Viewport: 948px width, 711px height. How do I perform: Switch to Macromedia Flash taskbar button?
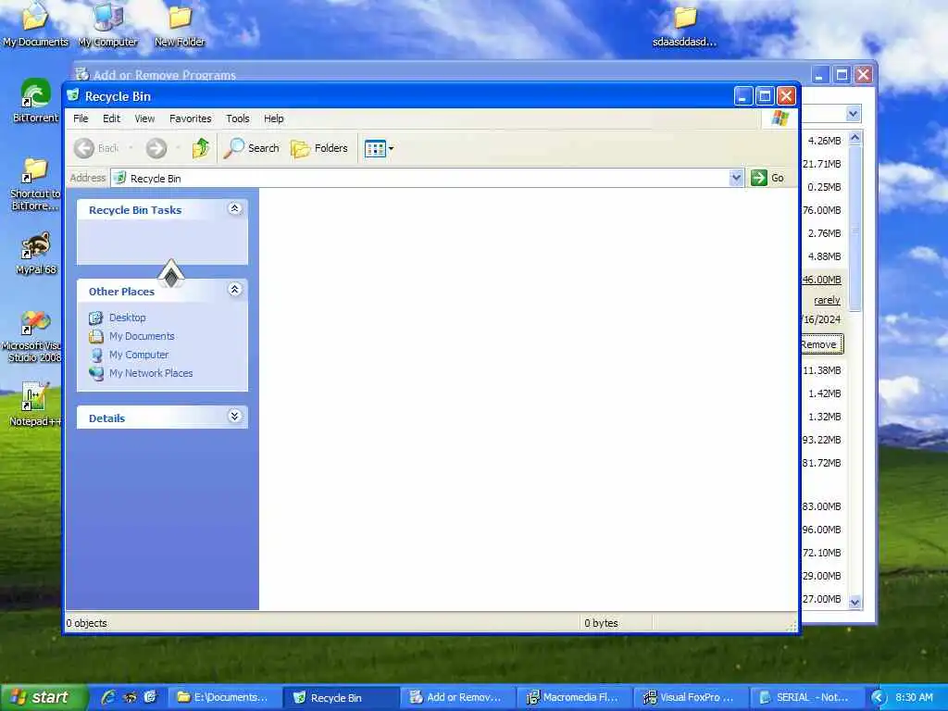point(574,697)
